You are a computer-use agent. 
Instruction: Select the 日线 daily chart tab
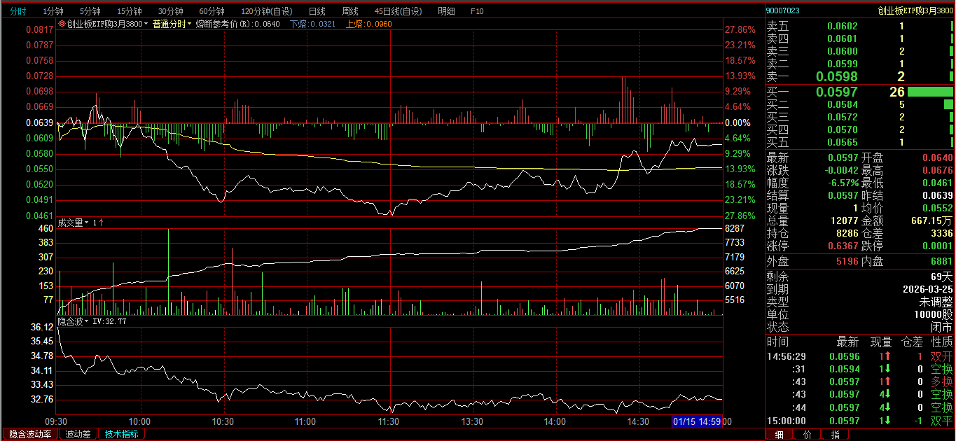click(x=317, y=11)
